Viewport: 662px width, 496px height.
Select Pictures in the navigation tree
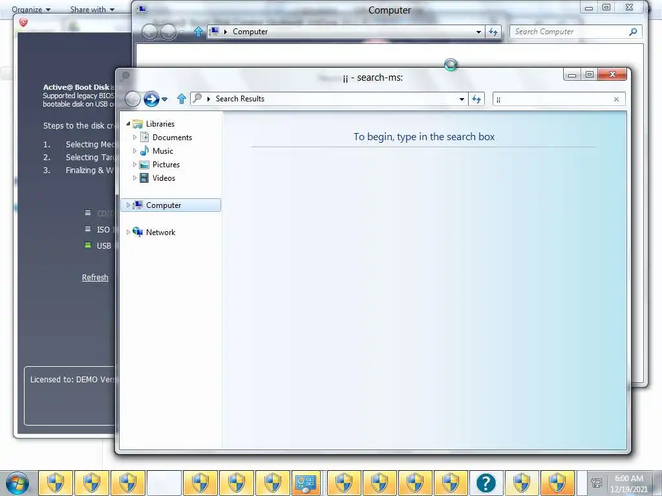coord(166,165)
